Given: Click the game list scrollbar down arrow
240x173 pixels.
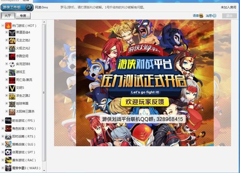Looking at the screenshot, I should click(x=44, y=171).
